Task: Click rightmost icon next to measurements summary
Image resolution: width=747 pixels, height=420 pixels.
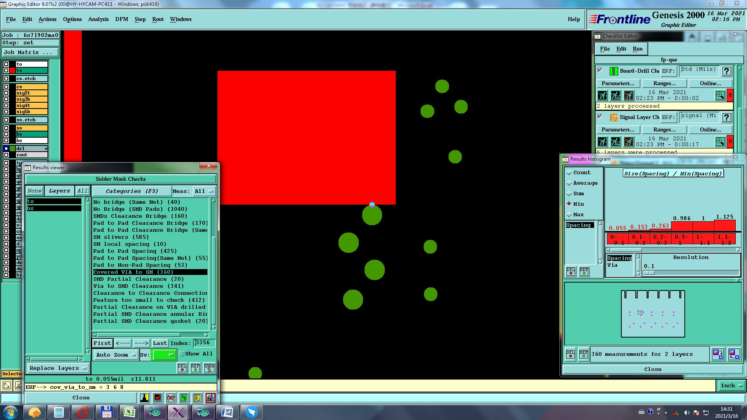Action: (734, 354)
